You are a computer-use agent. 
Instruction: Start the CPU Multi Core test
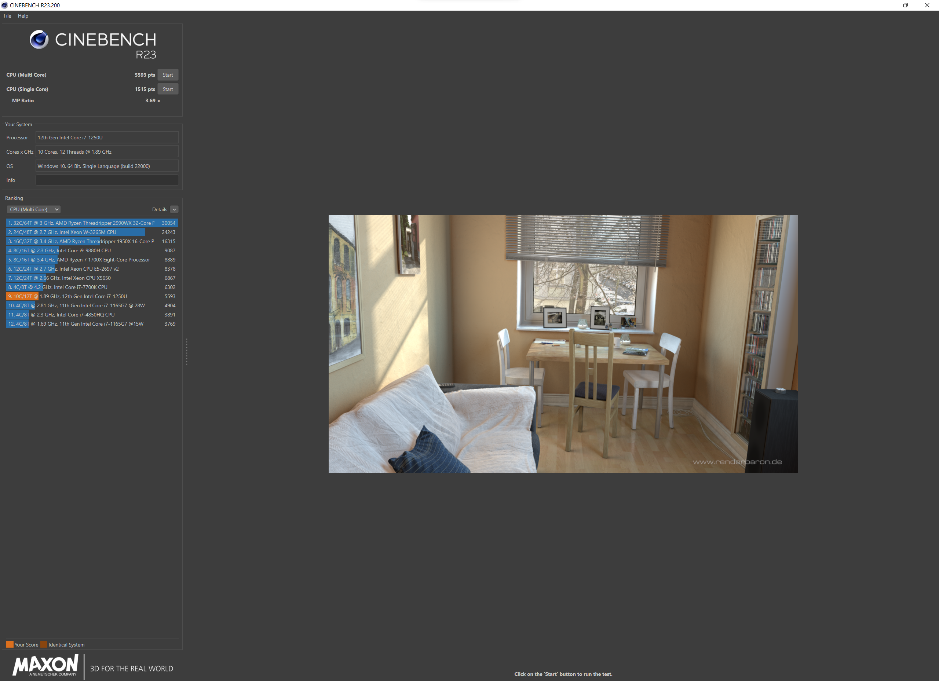(168, 75)
